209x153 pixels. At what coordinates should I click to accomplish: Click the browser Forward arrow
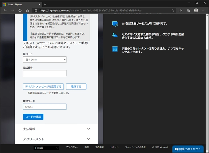[13, 10]
